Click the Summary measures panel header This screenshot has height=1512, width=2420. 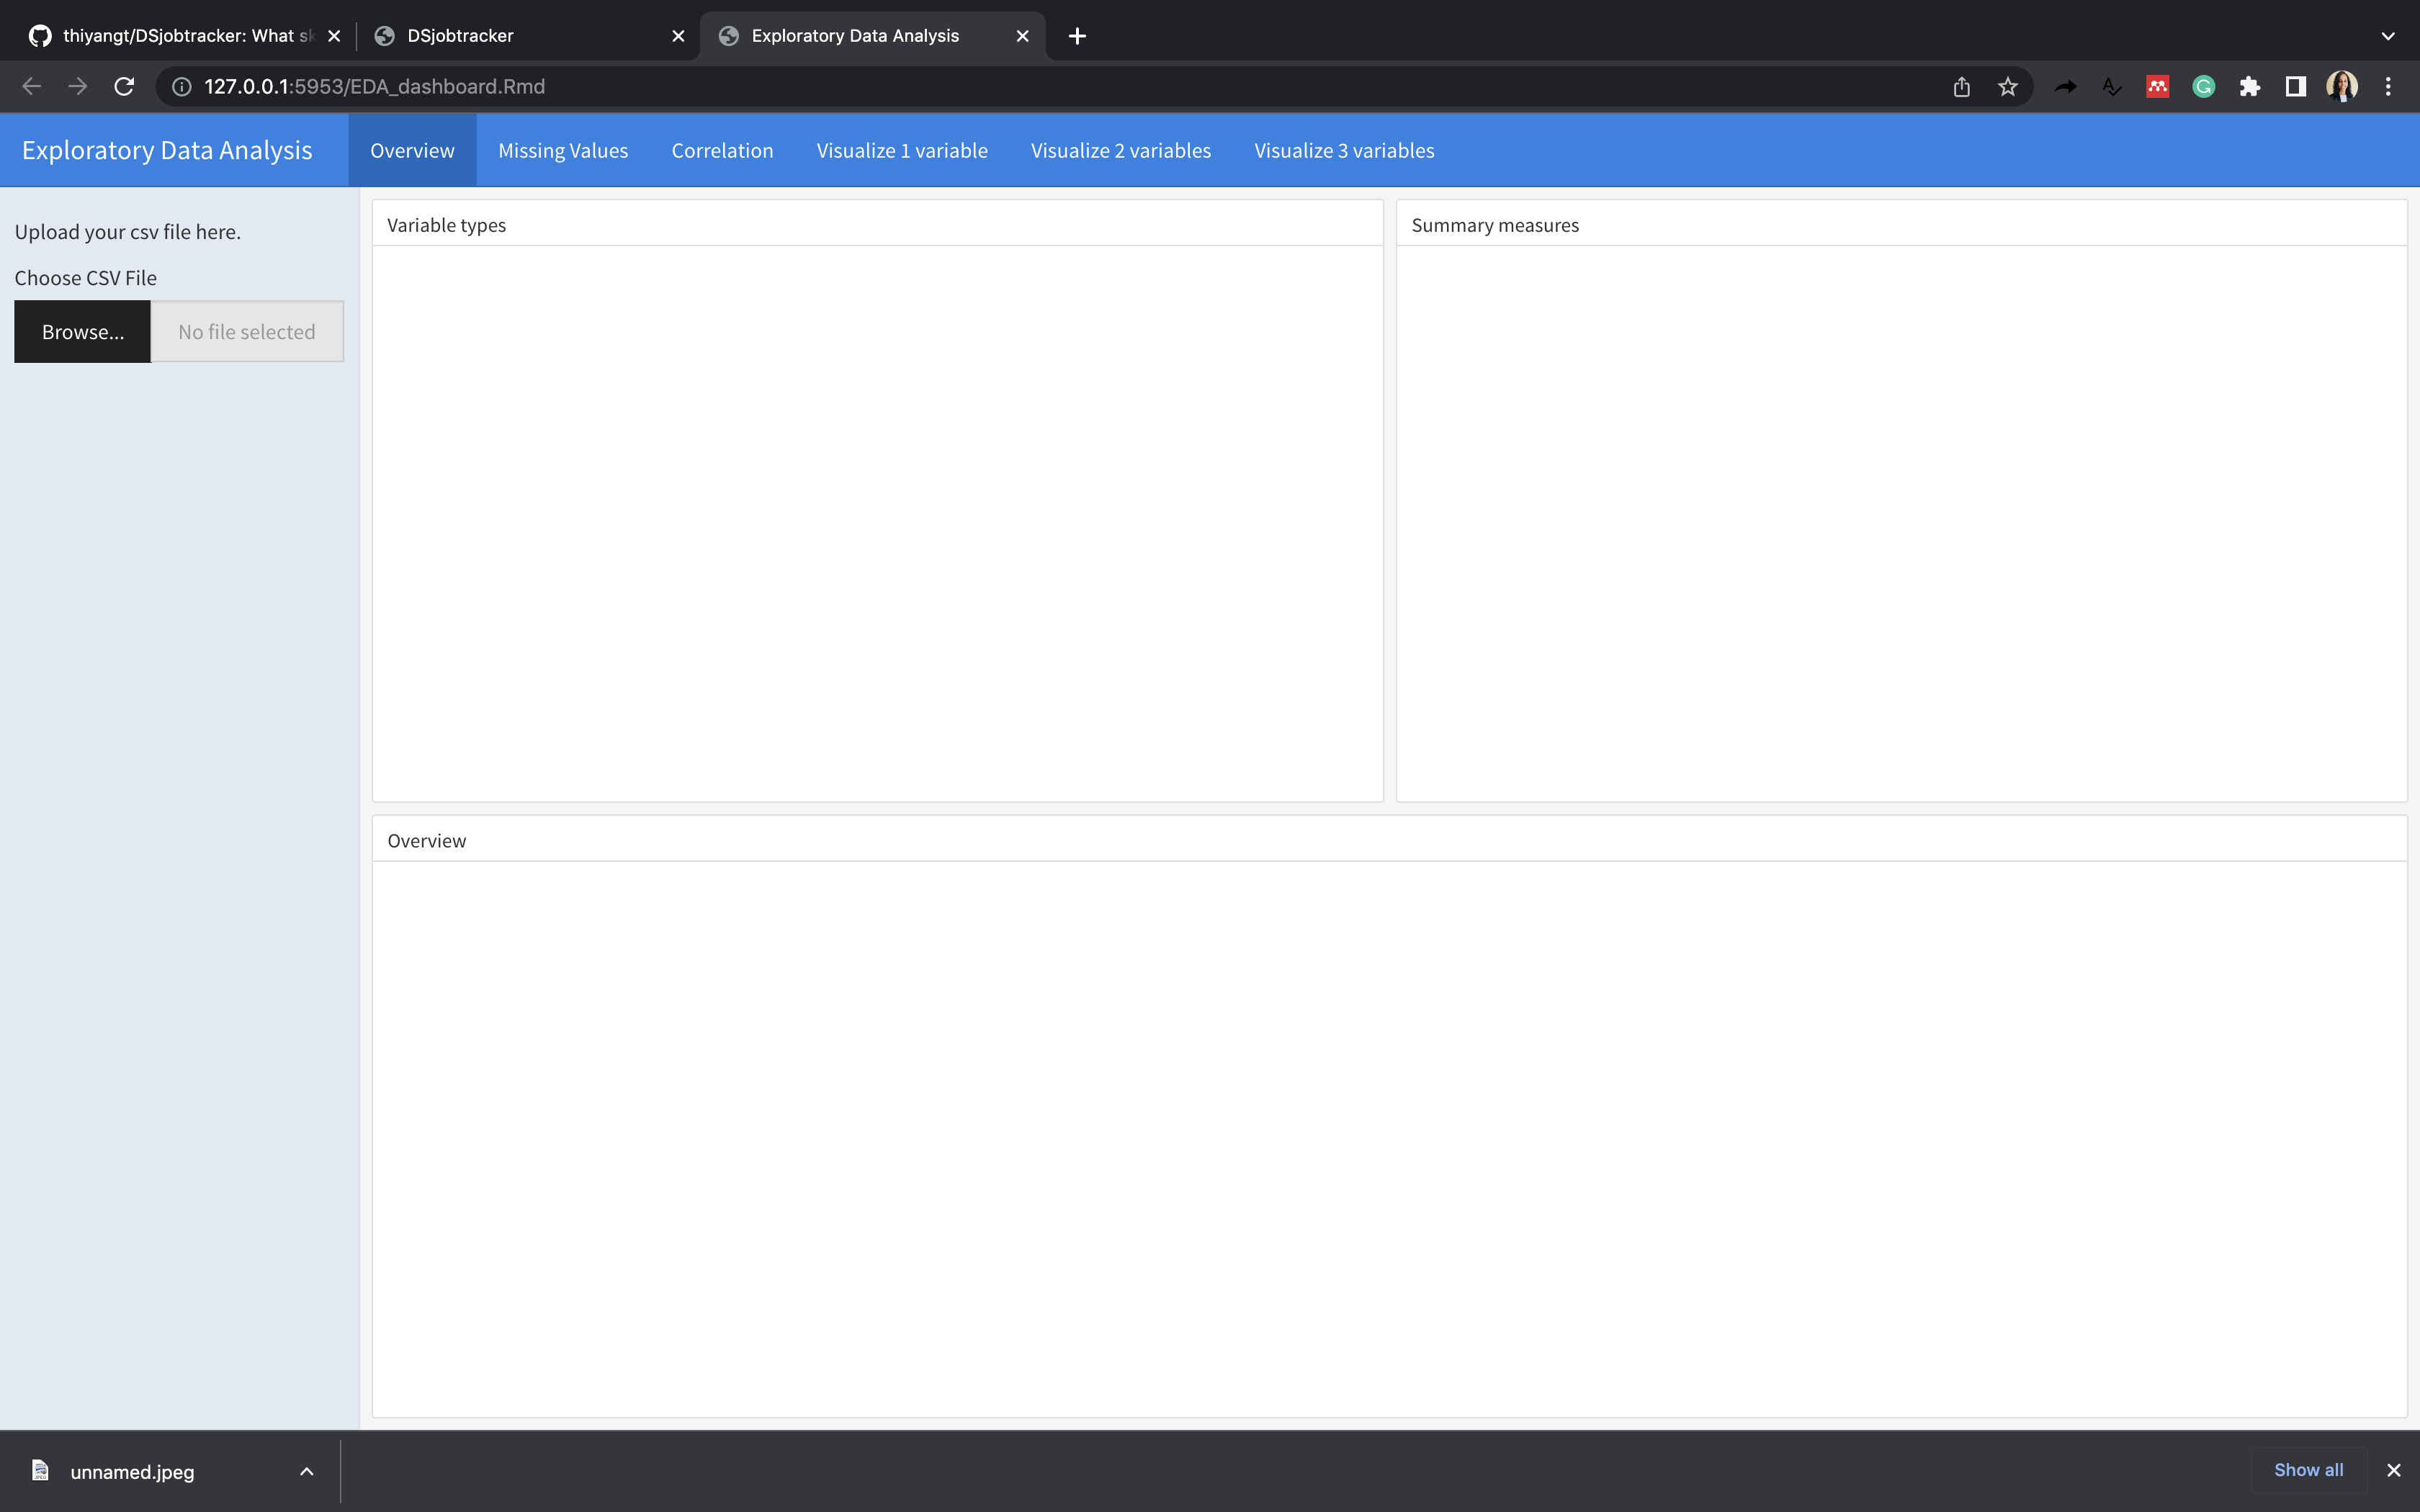[x=1901, y=225]
